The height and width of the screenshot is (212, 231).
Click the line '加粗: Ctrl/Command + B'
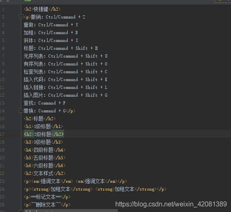(x=51, y=33)
